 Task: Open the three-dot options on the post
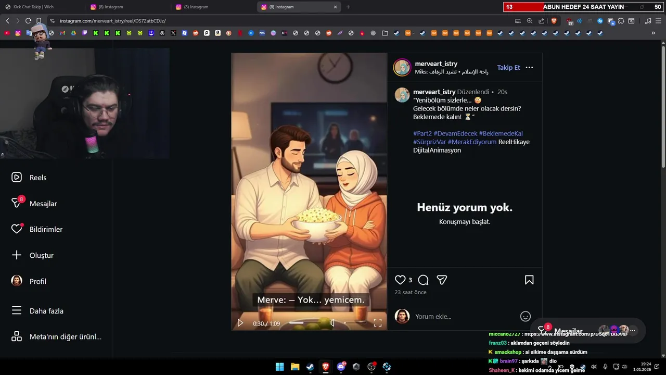(529, 68)
